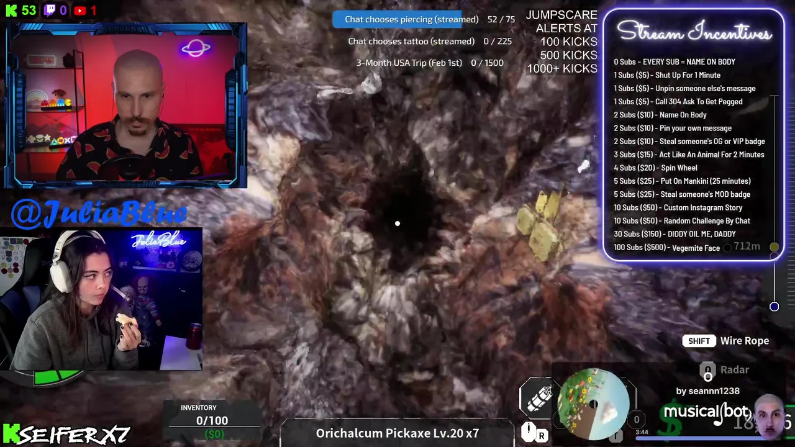Click '2 Subs ($10) - Name On Body'
The width and height of the screenshot is (795, 447).
660,115
